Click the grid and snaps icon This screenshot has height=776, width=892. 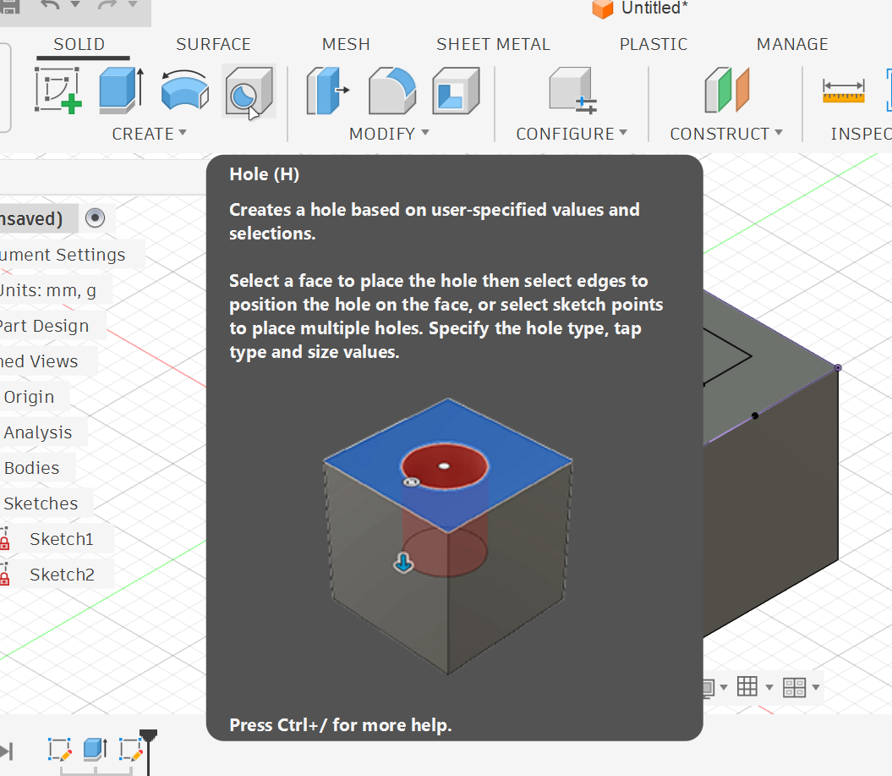coord(747,686)
